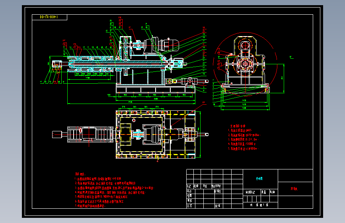Select requirement note line 1 ending "B06"
This screenshot has height=223, width=345.
click(x=98, y=179)
